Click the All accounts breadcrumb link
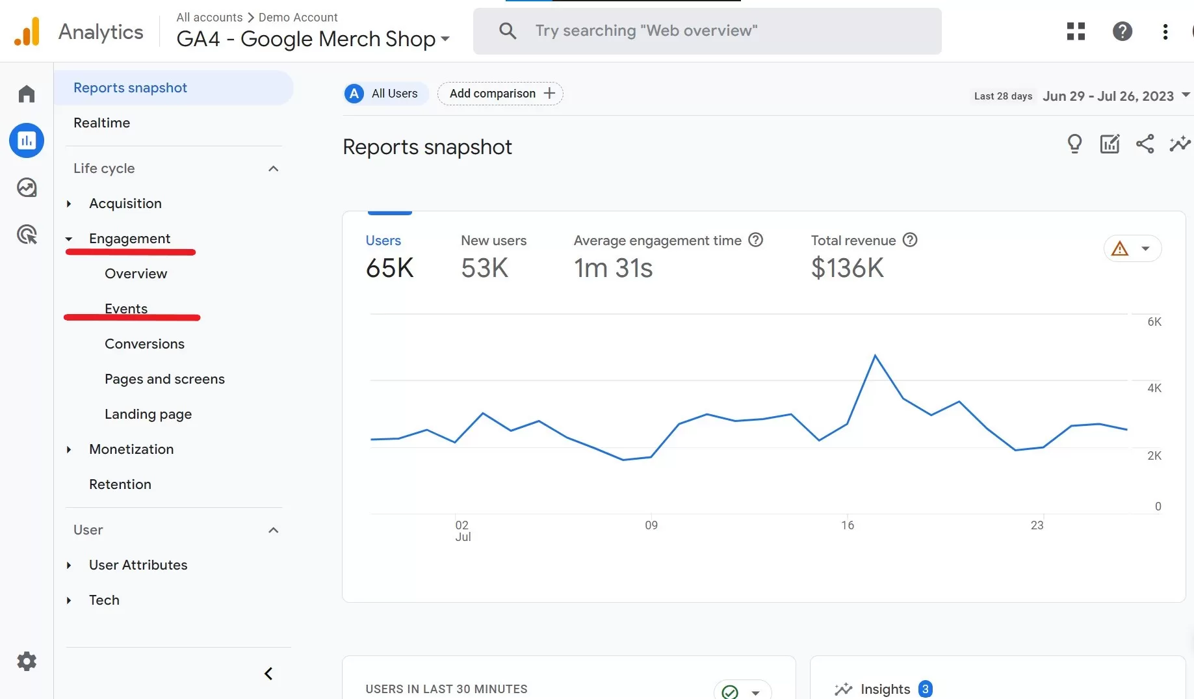The height and width of the screenshot is (699, 1194). point(209,17)
